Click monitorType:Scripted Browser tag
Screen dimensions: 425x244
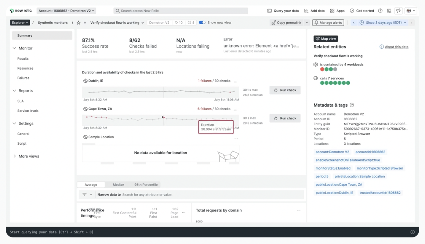coord(380,168)
